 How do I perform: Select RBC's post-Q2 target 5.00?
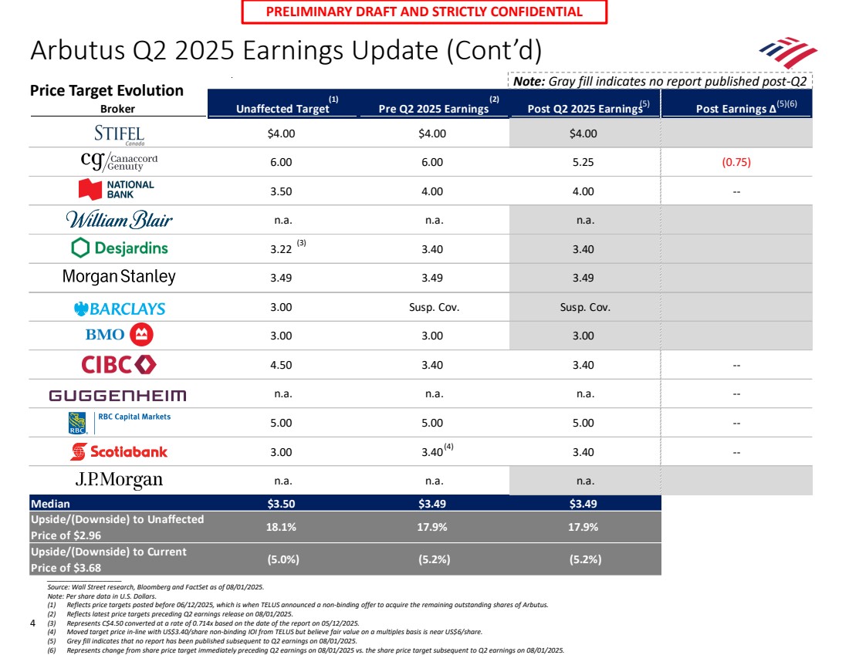(x=583, y=423)
